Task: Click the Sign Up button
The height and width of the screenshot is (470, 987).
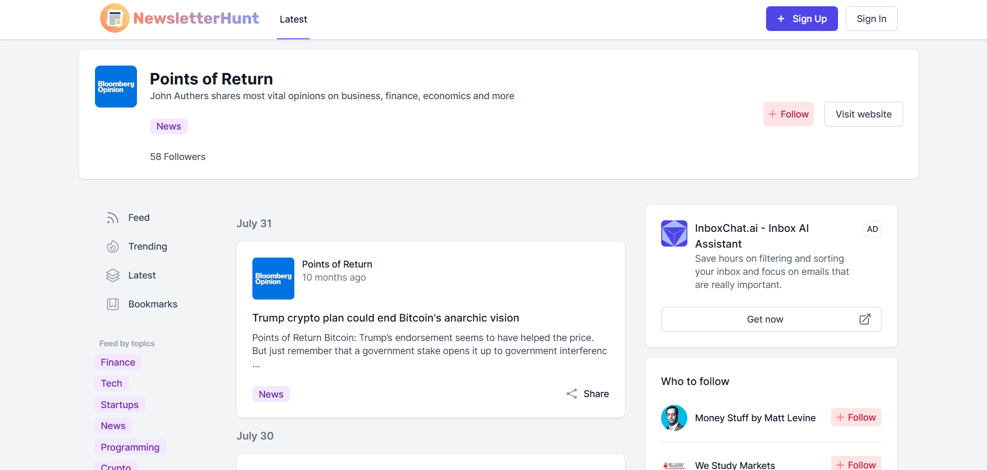Action: (802, 19)
